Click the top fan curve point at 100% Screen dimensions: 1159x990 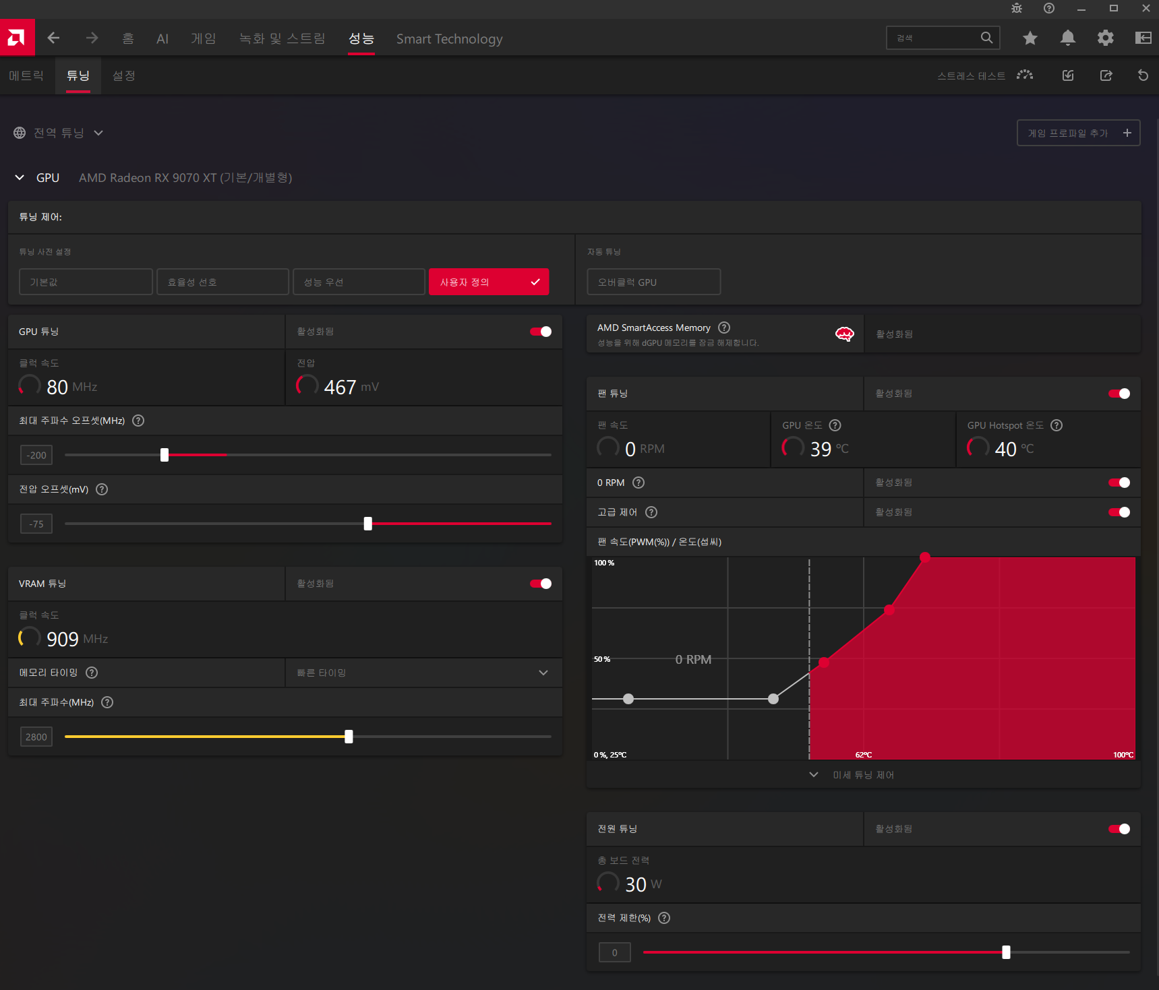925,557
